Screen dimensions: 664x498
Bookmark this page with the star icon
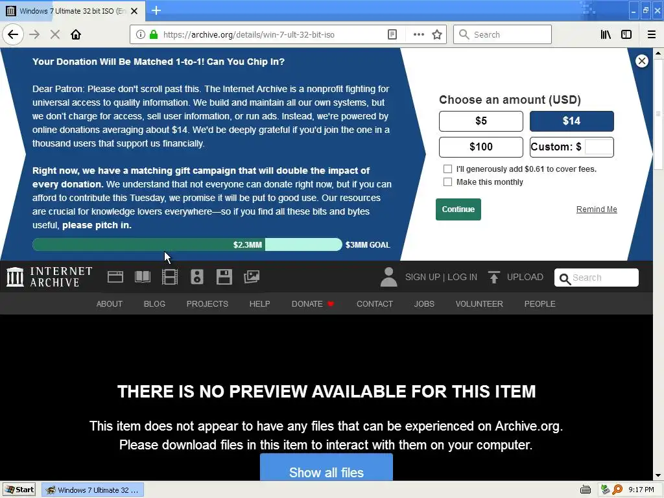[x=437, y=34]
